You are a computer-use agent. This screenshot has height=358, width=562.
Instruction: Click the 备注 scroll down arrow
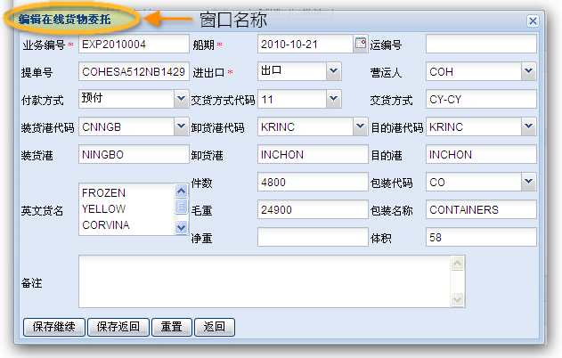457,299
